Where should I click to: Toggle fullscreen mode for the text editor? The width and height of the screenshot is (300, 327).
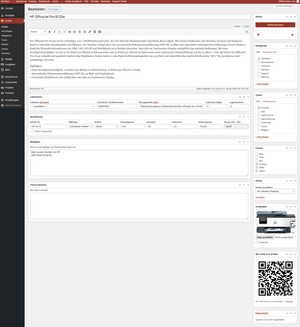[247, 32]
